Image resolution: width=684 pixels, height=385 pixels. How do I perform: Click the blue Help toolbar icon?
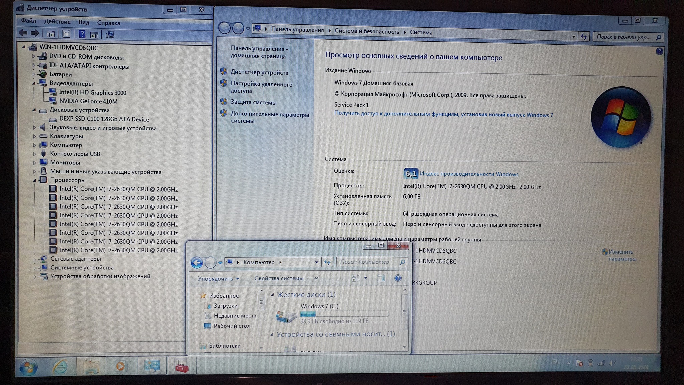coord(82,34)
